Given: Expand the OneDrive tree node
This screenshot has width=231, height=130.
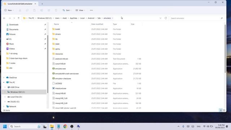Looking at the screenshot, I should (x=4, y=78).
